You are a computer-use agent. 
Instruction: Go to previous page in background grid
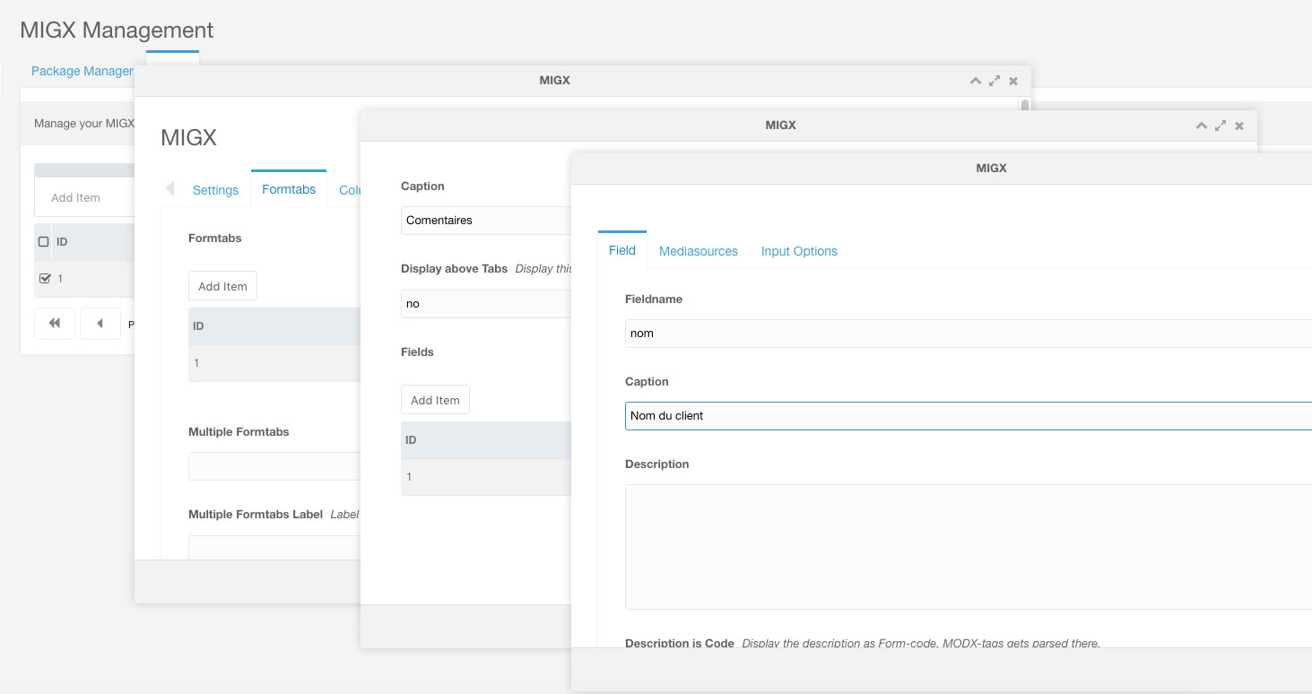[100, 324]
